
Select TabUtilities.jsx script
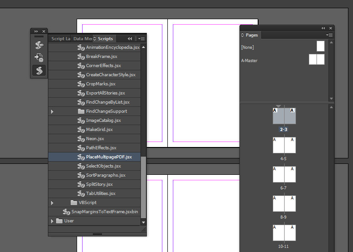(94, 194)
